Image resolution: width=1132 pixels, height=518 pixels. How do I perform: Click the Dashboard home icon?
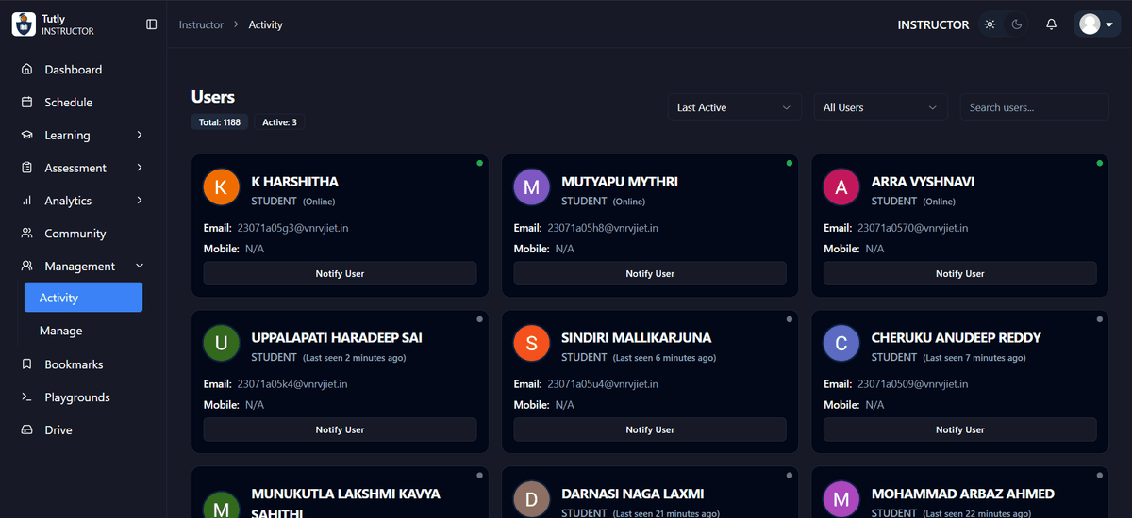pyautogui.click(x=26, y=70)
